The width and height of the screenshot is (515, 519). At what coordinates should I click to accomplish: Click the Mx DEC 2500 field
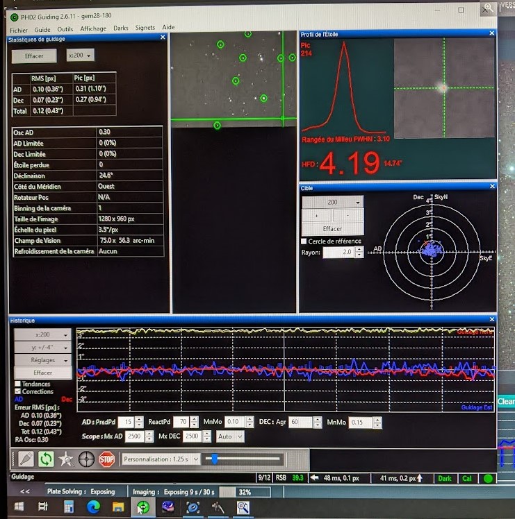(x=193, y=436)
